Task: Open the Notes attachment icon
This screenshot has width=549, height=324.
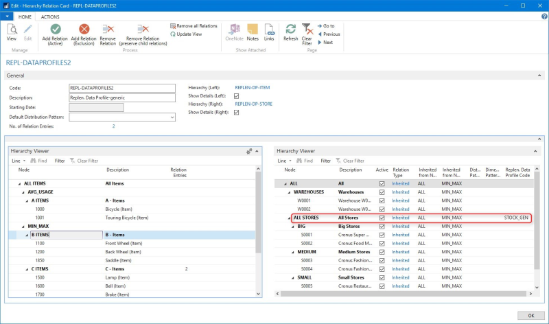Action: coord(253,29)
